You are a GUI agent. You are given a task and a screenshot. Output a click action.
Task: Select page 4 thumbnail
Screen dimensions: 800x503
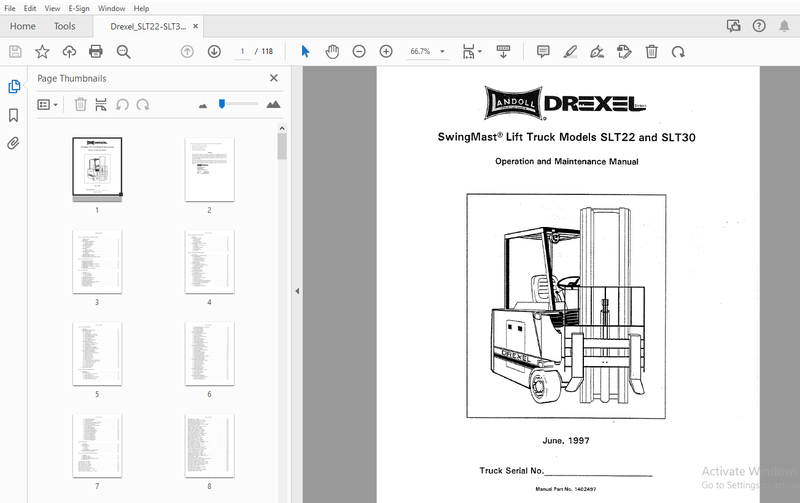click(x=209, y=261)
